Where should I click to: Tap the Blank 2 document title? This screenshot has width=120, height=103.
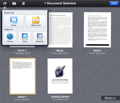click(22, 51)
